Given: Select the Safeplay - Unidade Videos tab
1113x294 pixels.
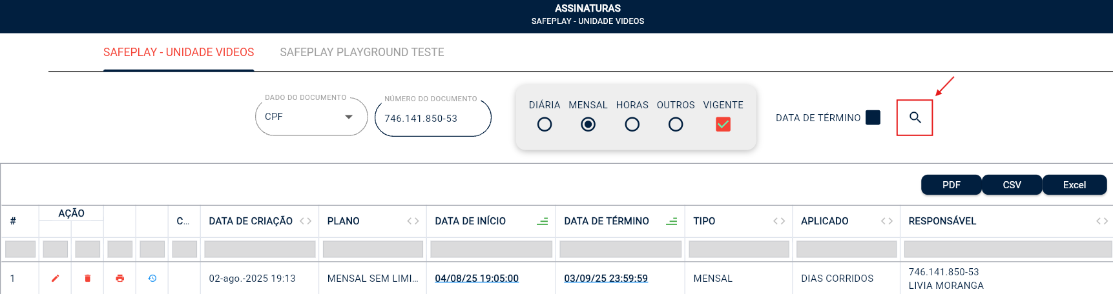Looking at the screenshot, I should pyautogui.click(x=178, y=52).
